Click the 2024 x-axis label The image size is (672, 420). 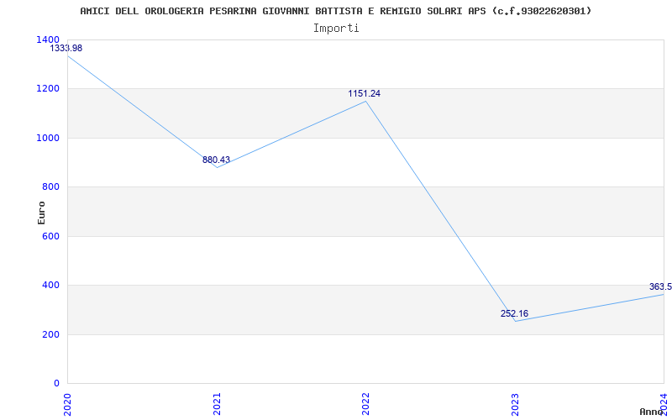(x=664, y=404)
